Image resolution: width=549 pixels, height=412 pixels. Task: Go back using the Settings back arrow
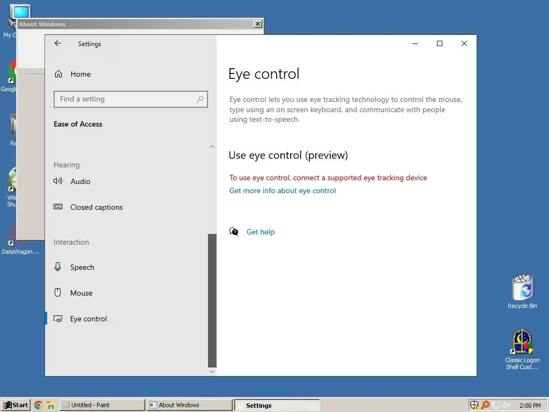pyautogui.click(x=58, y=43)
